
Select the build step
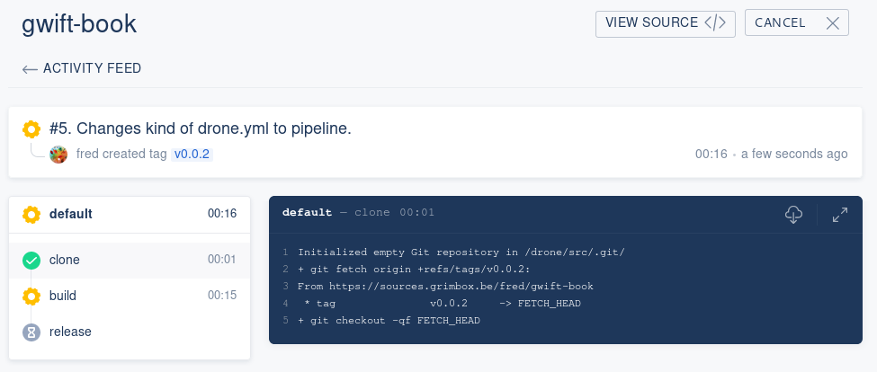coord(63,296)
